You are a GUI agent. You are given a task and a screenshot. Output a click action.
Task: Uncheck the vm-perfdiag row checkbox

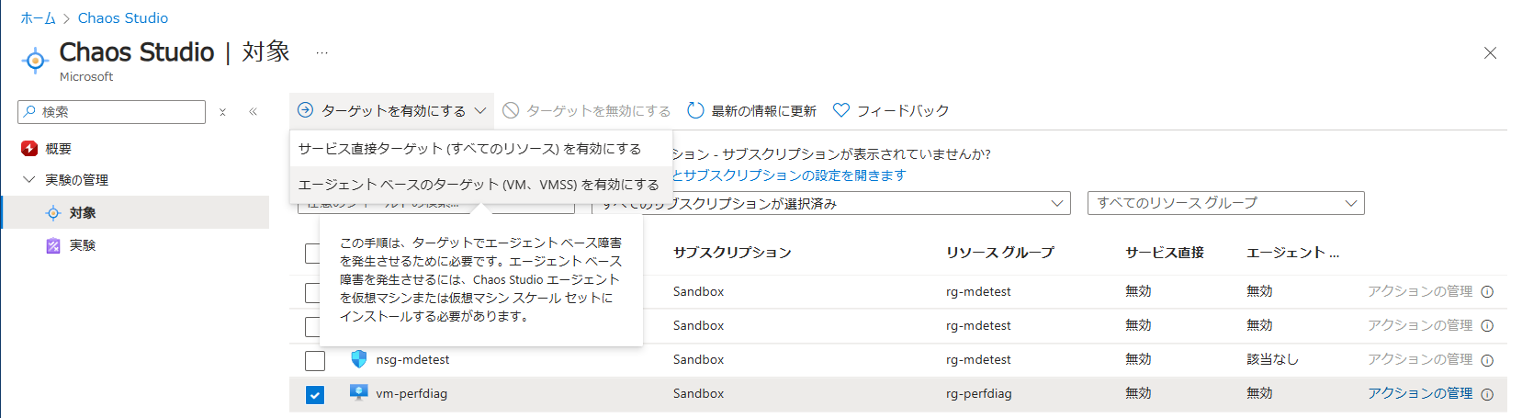click(315, 395)
